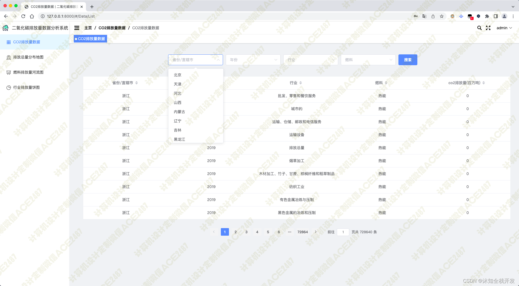Sort by co2排放量(百万吨) column arrows

pyautogui.click(x=484, y=83)
